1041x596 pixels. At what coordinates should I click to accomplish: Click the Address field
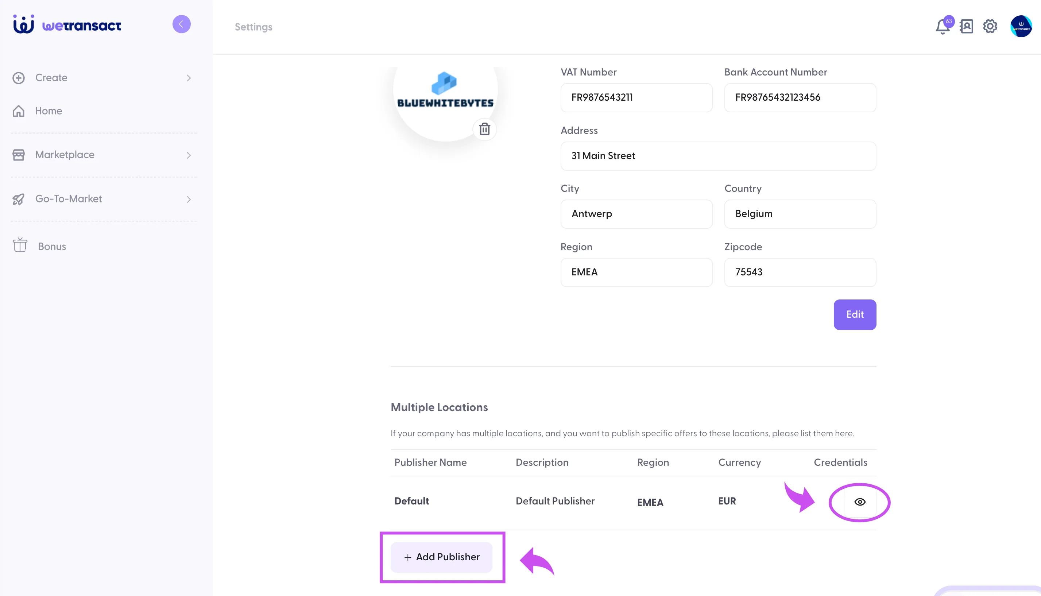point(718,156)
